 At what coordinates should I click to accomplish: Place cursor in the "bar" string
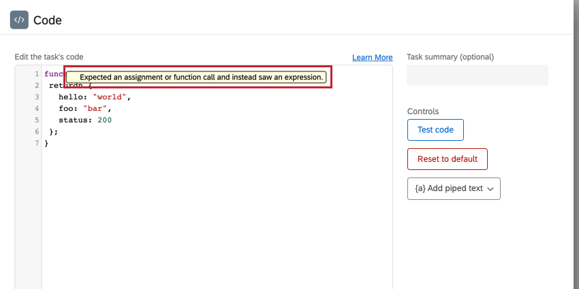tap(95, 108)
